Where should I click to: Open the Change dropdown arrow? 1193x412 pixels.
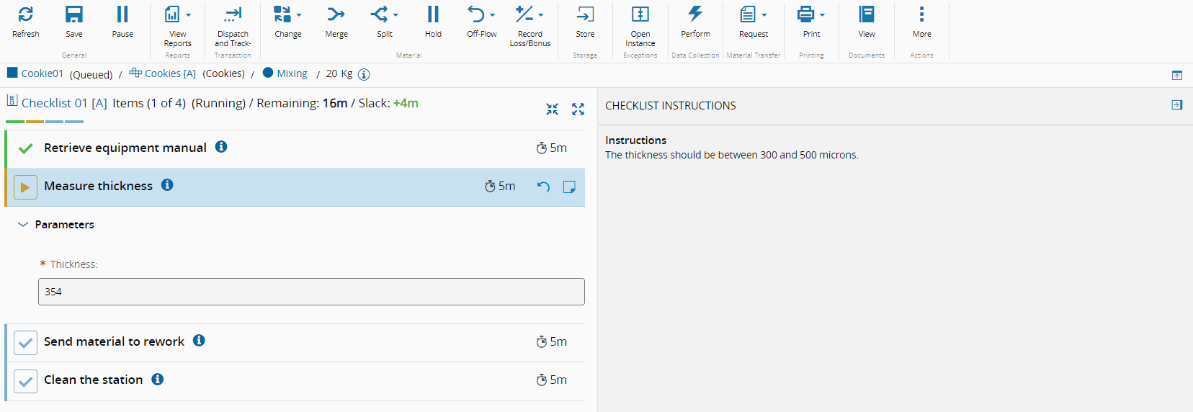[299, 15]
